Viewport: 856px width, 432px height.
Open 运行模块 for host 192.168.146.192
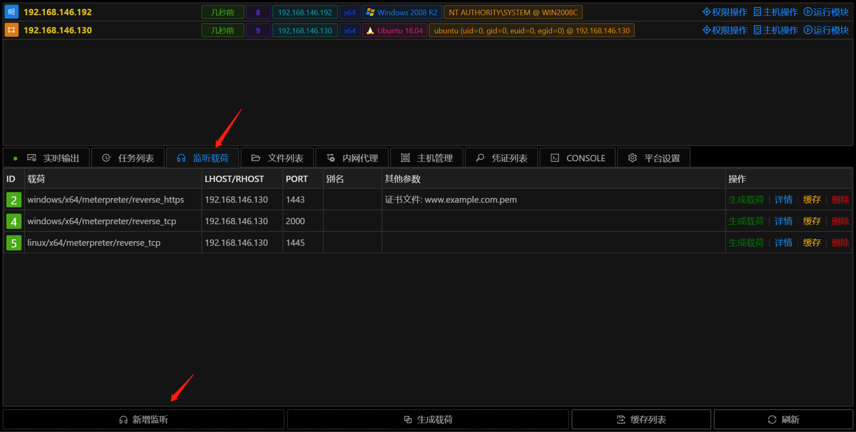point(826,12)
